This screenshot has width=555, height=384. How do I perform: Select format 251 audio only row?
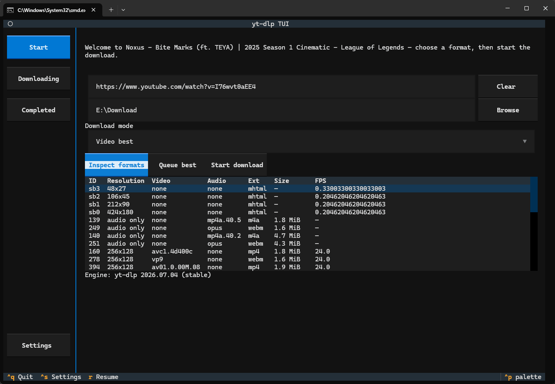tap(308, 244)
